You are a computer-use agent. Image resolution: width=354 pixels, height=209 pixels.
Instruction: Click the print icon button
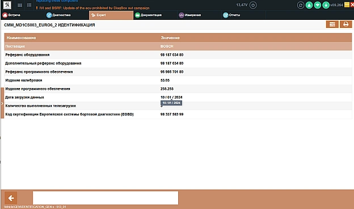coord(345,24)
